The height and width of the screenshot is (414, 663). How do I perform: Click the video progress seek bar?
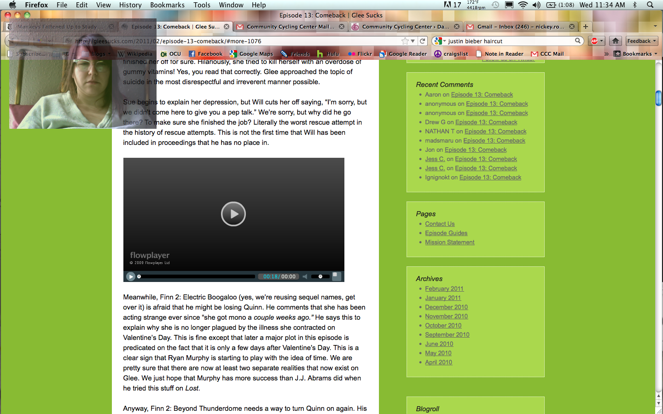point(197,276)
